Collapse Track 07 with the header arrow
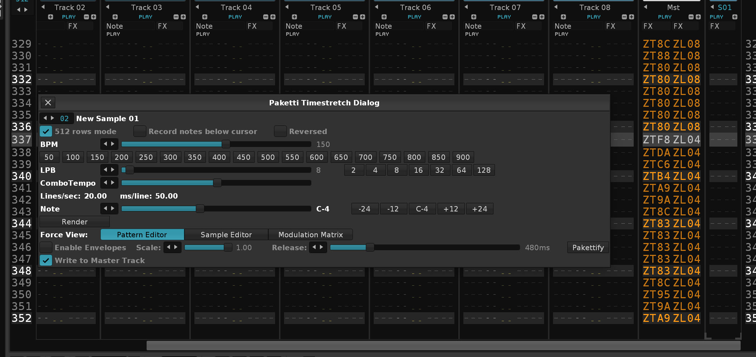This screenshot has height=357, width=756. (x=466, y=7)
